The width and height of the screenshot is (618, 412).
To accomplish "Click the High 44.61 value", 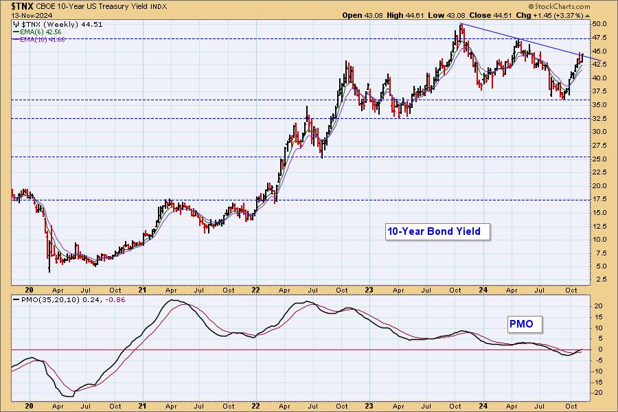I will (x=404, y=15).
